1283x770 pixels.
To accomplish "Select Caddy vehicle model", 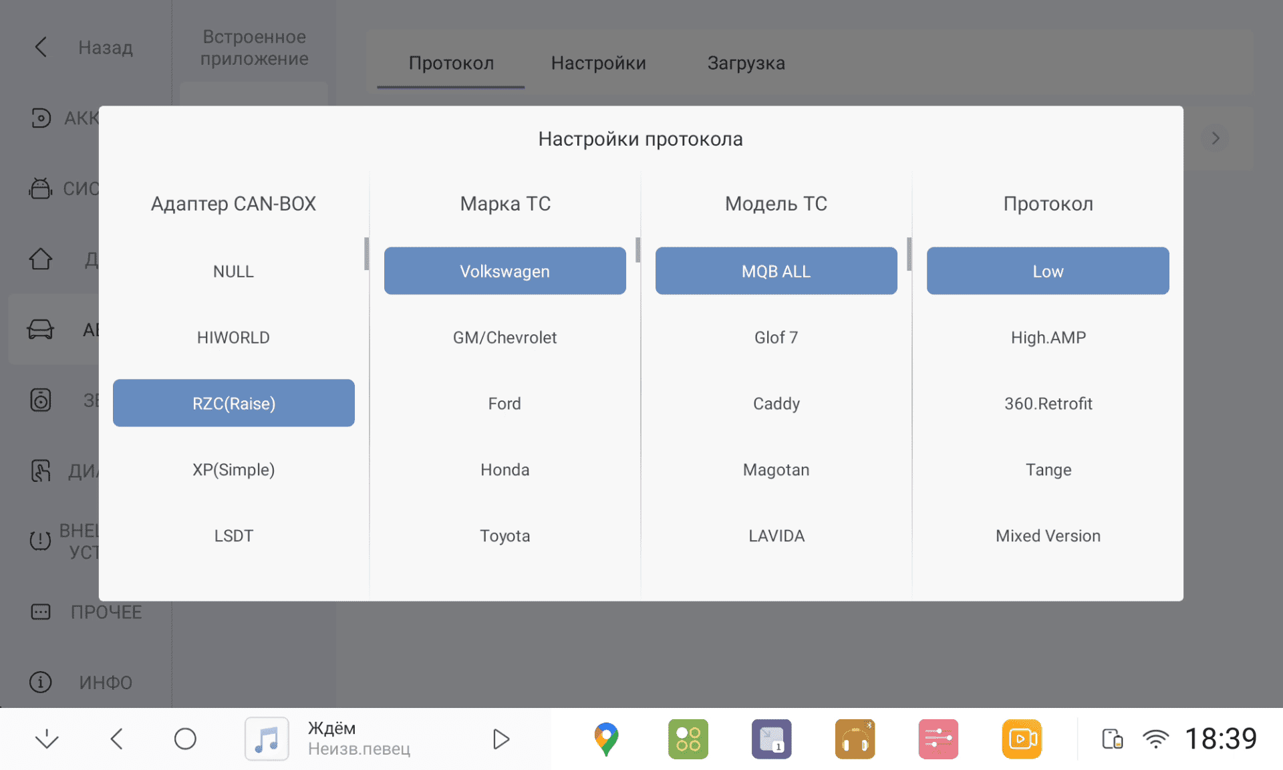I will pyautogui.click(x=776, y=403).
